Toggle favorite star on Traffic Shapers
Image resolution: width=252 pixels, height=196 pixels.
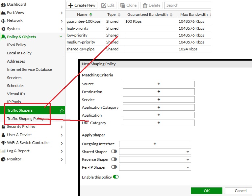click(x=62, y=111)
